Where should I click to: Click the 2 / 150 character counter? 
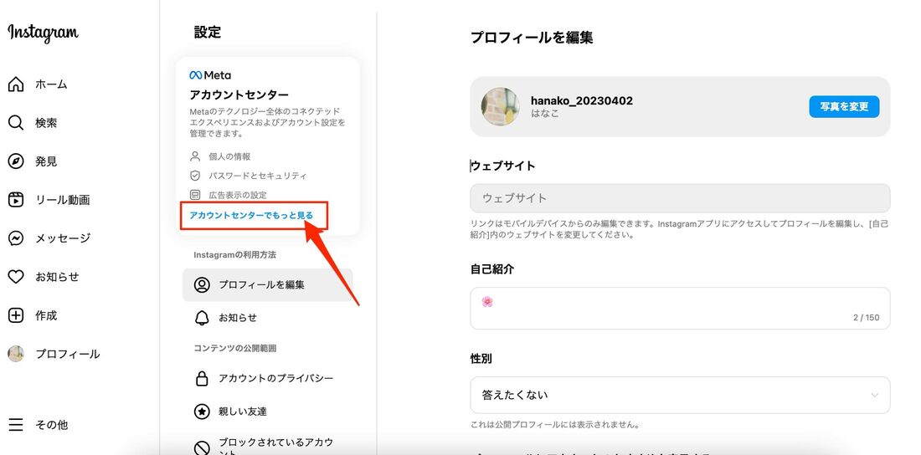click(x=867, y=318)
